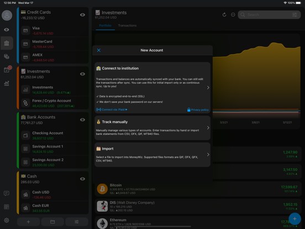Open the Scheduled calendar icon with badge
The height and width of the screenshot is (229, 305).
tap(7, 70)
